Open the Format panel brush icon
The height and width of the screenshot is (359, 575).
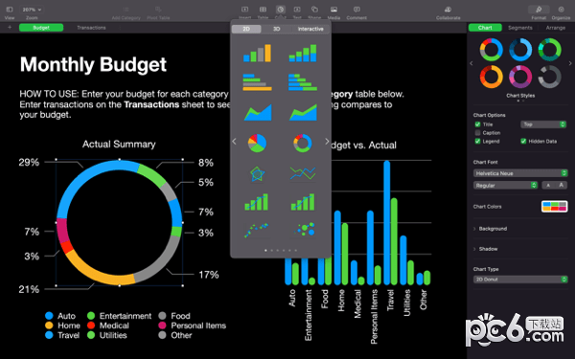pyautogui.click(x=539, y=10)
